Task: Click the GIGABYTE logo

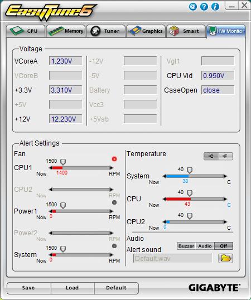Action: (x=214, y=288)
